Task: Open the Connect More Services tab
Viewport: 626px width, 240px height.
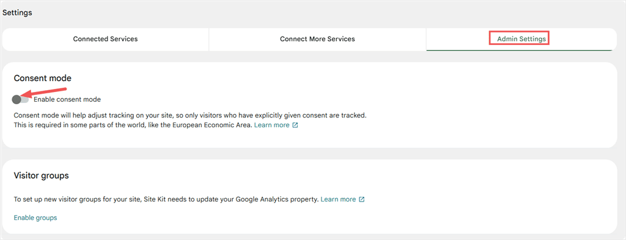Action: point(317,39)
